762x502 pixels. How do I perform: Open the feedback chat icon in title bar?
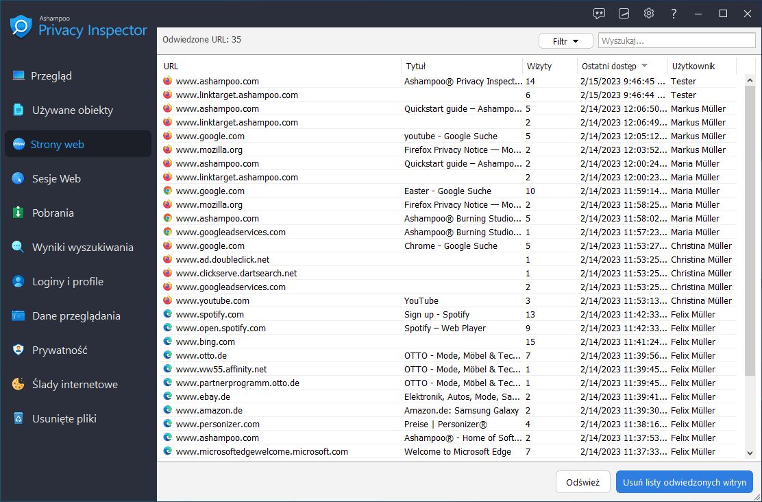pos(599,14)
